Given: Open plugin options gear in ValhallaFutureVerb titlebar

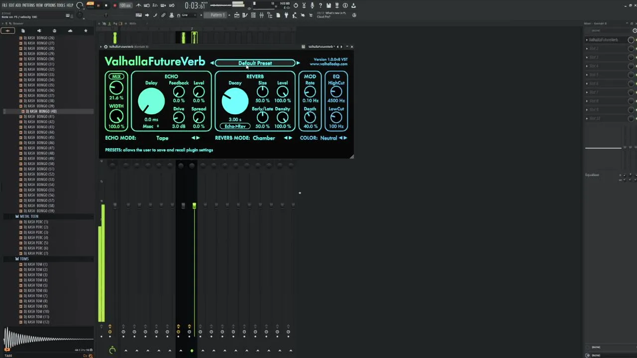Looking at the screenshot, I should (x=106, y=47).
